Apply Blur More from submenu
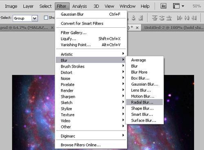The image size is (204, 150). coord(144,72)
